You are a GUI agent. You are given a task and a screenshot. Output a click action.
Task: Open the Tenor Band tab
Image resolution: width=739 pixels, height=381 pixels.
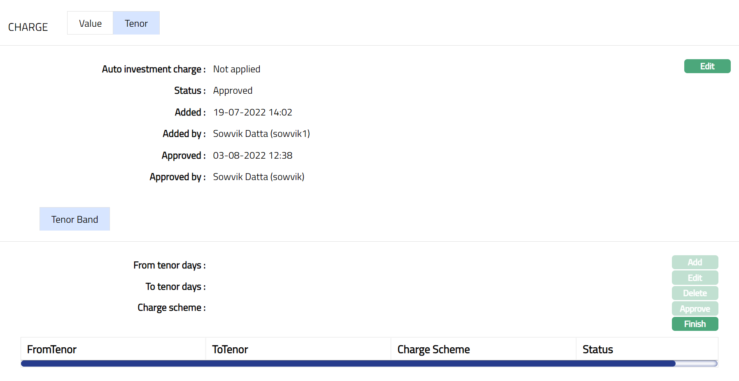pos(75,219)
